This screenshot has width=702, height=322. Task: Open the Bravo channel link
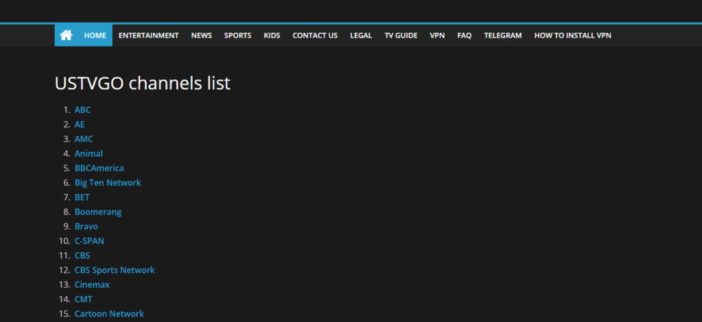tap(86, 226)
